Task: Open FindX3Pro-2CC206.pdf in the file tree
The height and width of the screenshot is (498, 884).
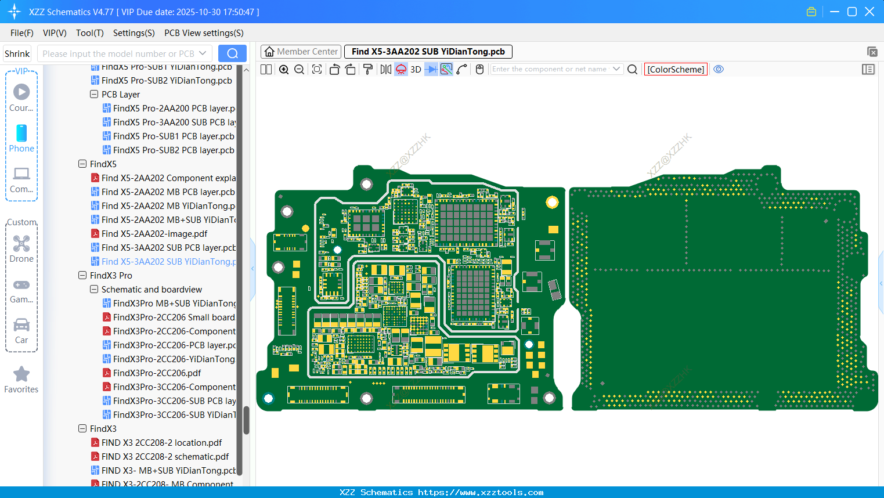Action: tap(157, 373)
